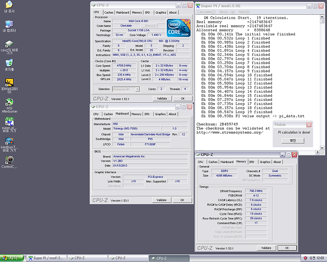
Task: Switch to Caches tab in top CPU-Z window
Action: pos(109,13)
